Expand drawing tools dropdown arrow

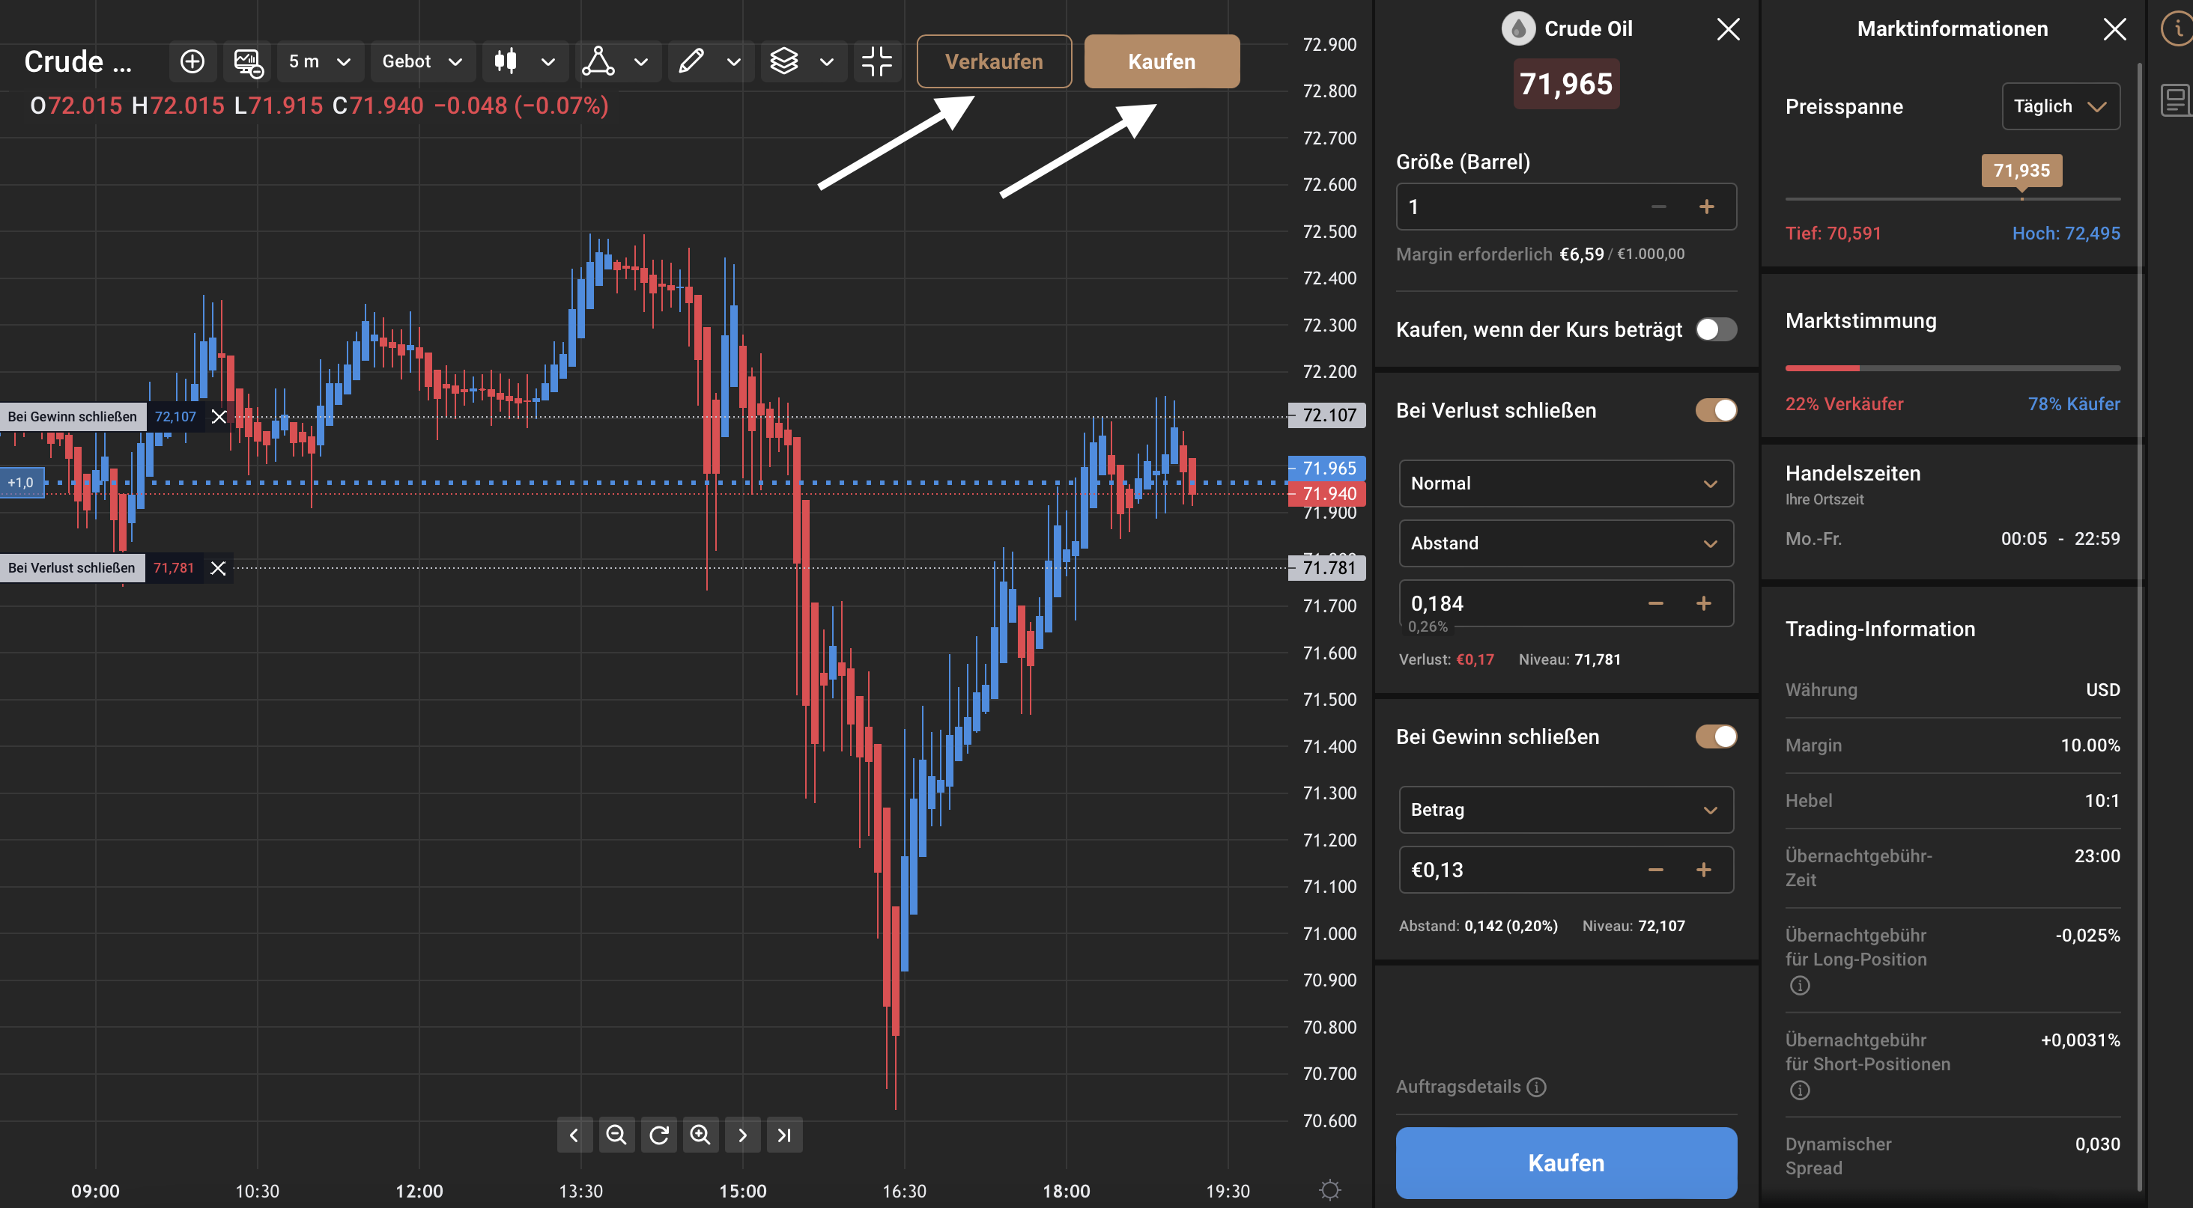734,61
